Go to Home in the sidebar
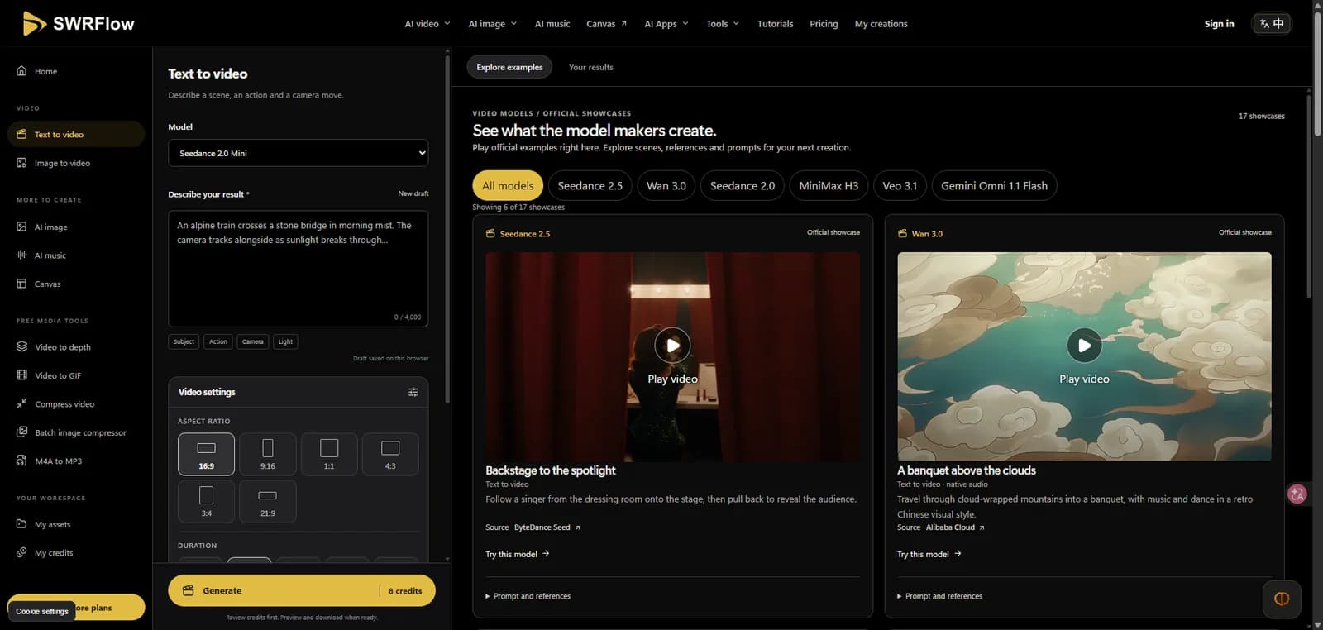This screenshot has width=1323, height=630. pyautogui.click(x=76, y=71)
